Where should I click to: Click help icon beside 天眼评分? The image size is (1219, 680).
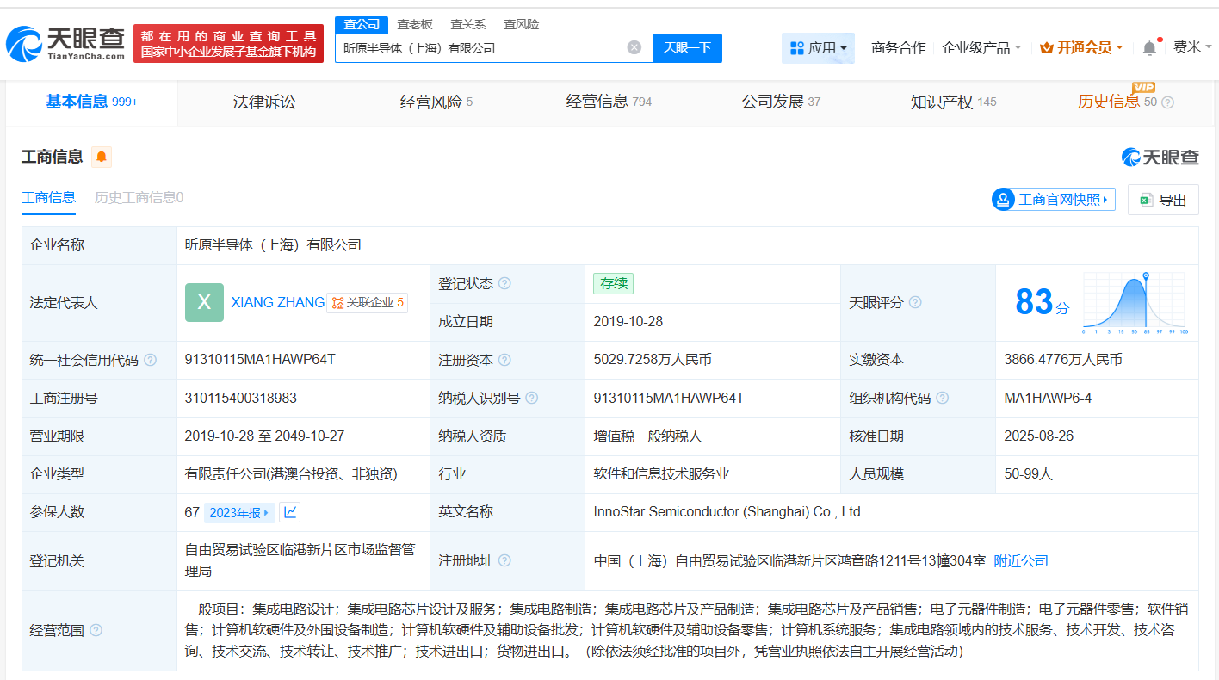[915, 302]
